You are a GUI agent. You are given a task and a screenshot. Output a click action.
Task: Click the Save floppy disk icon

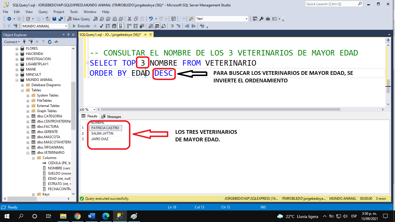54,19
